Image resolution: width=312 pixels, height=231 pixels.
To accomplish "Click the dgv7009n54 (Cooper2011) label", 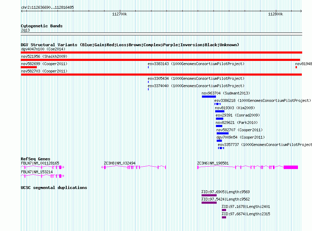I will [240, 137].
